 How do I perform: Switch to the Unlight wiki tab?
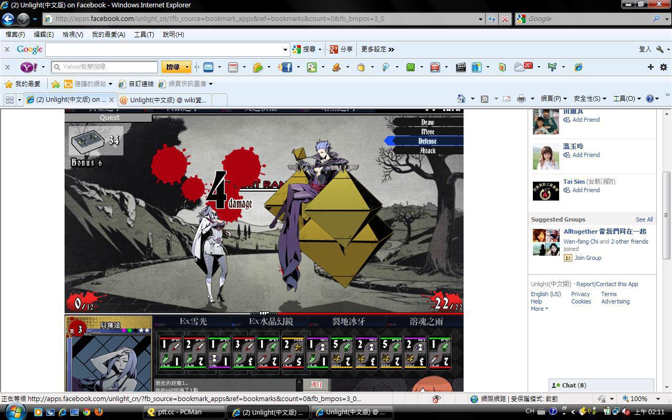click(x=167, y=100)
